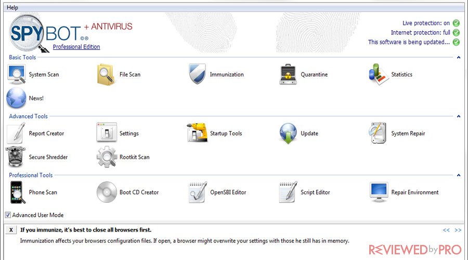The image size is (468, 260).
Task: Click the Repair Environment label
Action: (415, 192)
